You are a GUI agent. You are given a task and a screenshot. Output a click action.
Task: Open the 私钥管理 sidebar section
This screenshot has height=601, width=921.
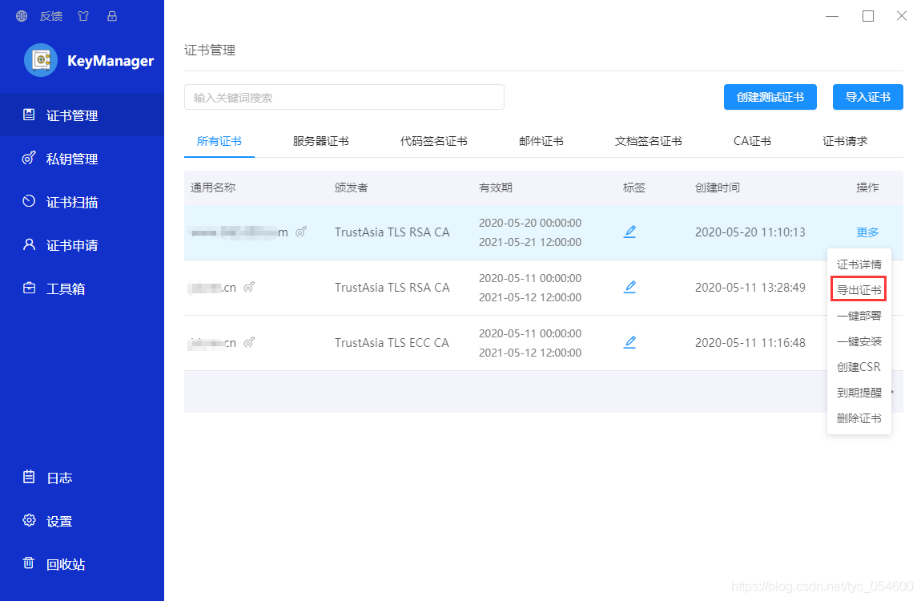pyautogui.click(x=68, y=158)
